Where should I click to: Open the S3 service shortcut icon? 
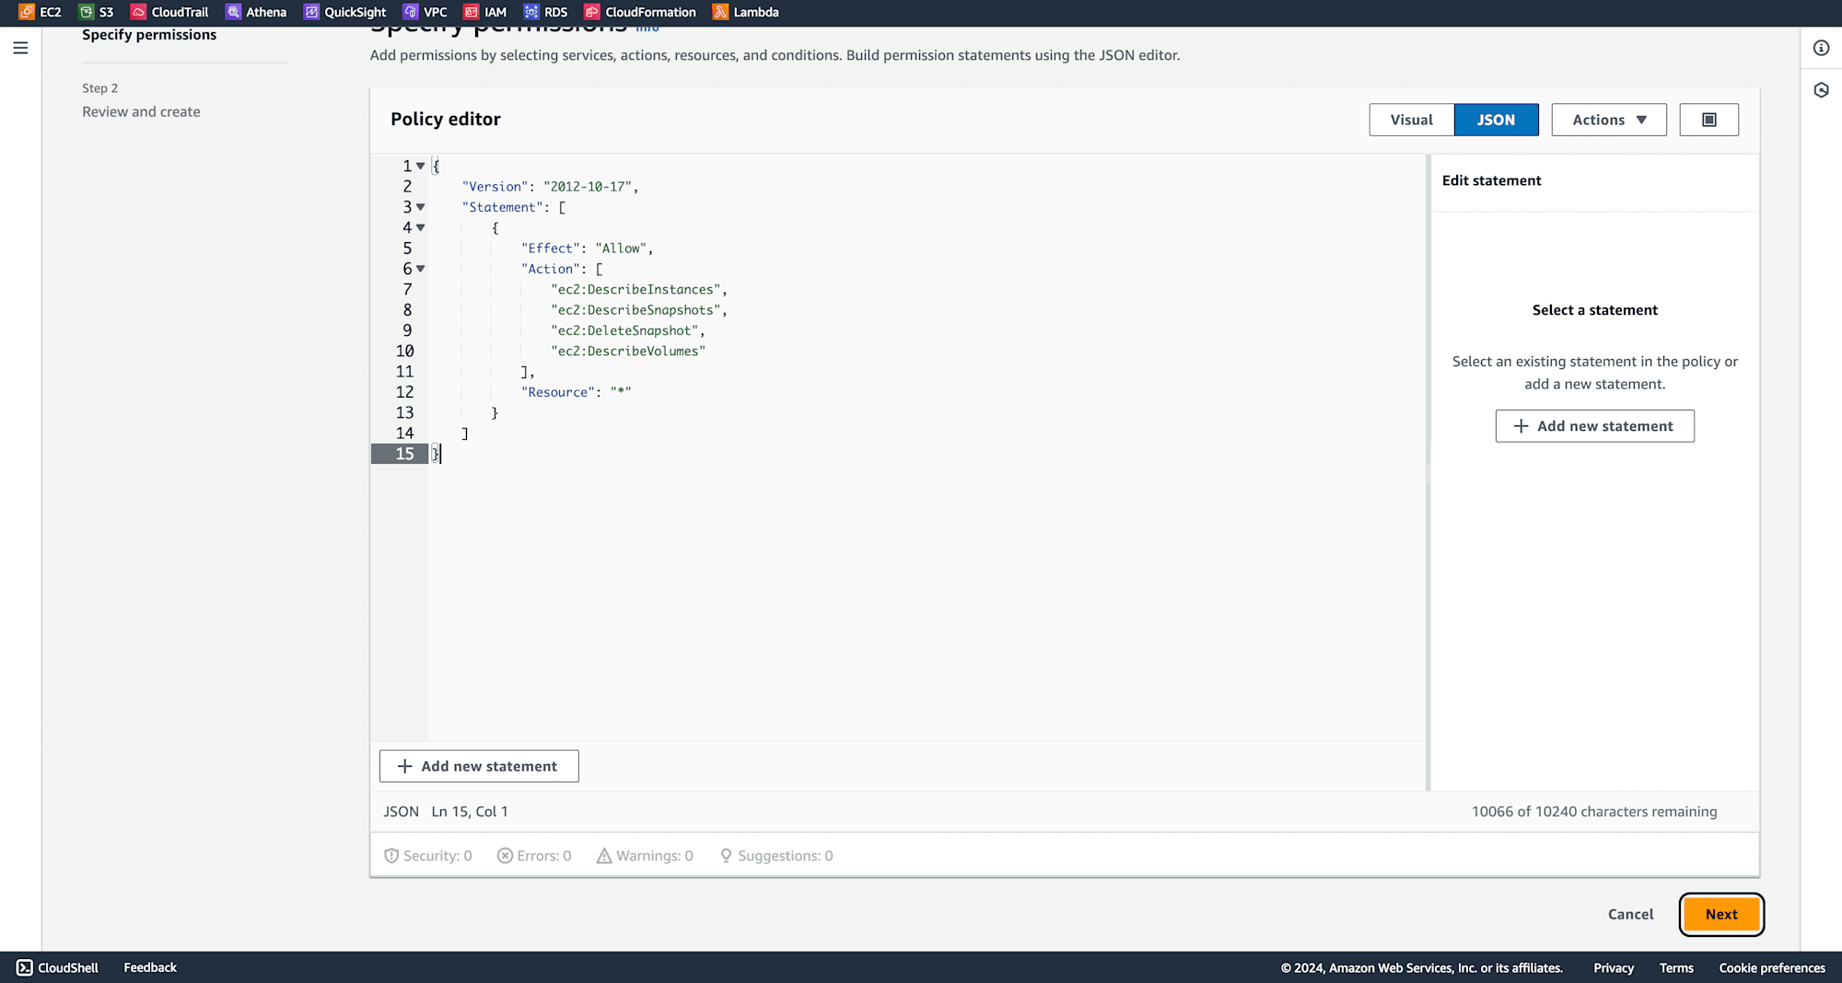87,12
